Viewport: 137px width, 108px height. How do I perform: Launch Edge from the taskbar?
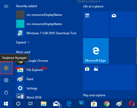click(69, 104)
